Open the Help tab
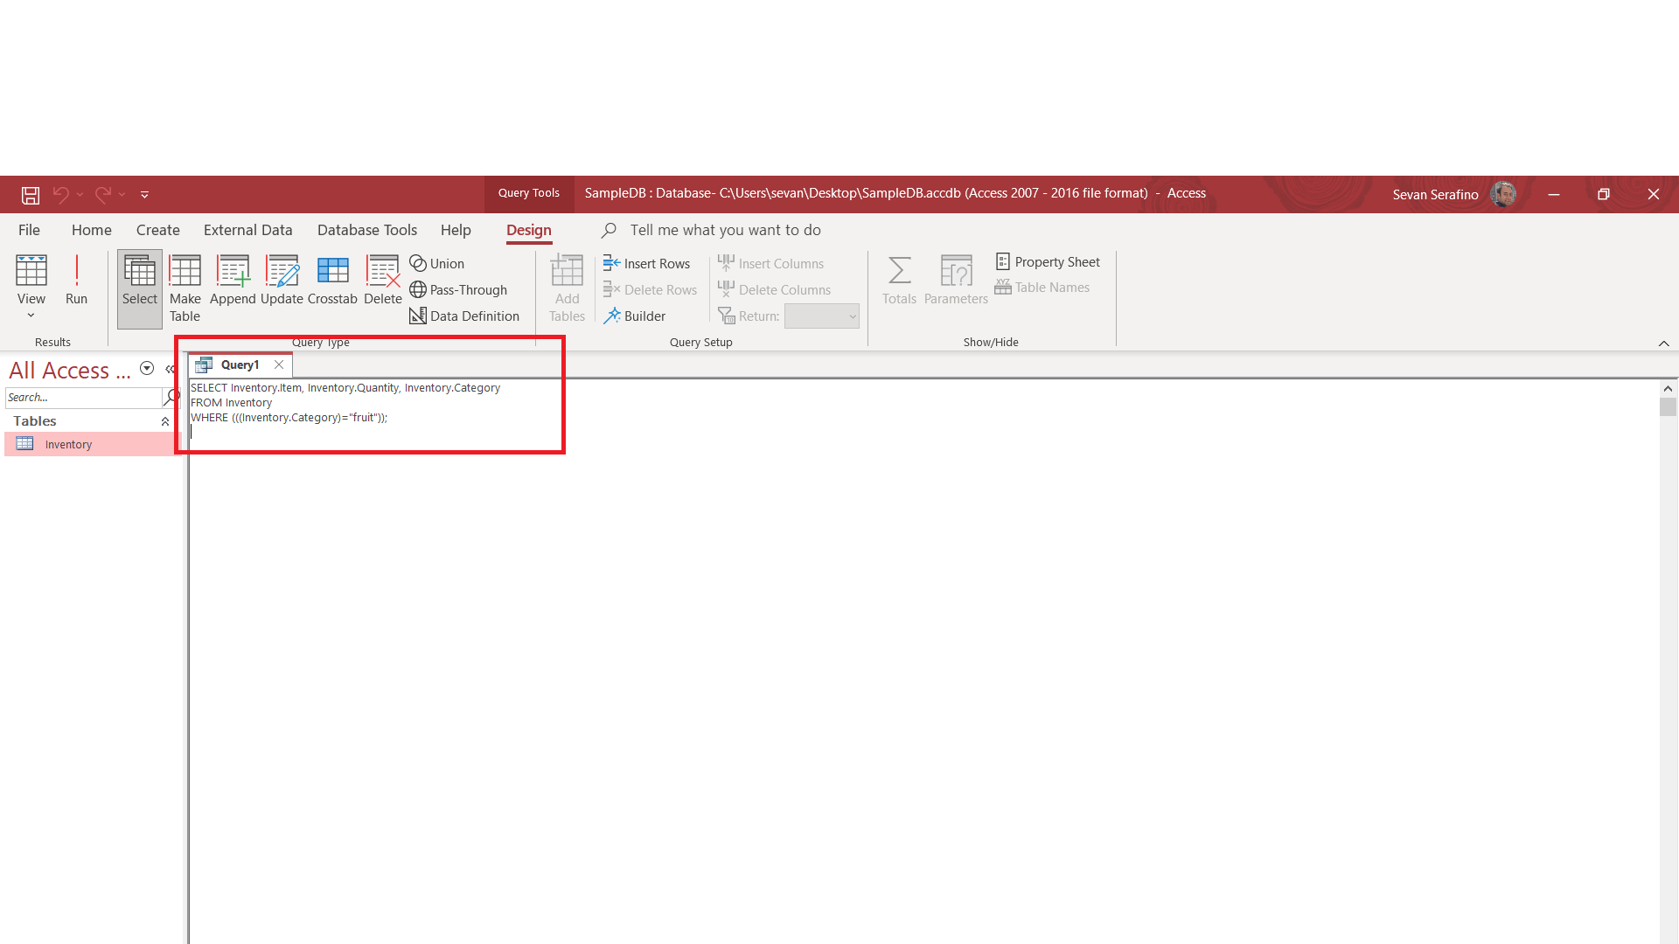Screen dimensions: 1679x944 (x=456, y=230)
